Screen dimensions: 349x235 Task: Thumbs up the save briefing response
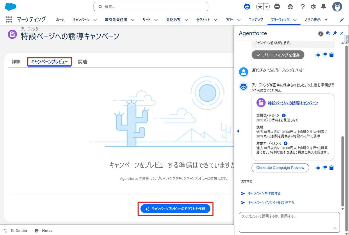(x=318, y=55)
